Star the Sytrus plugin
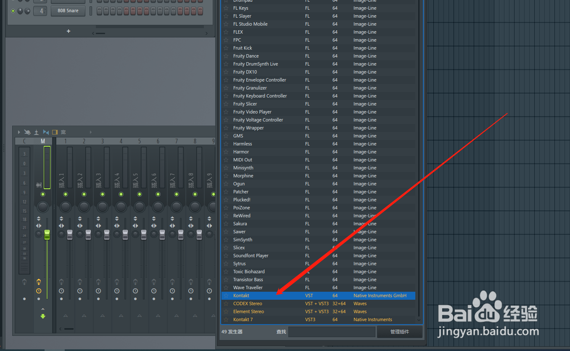This screenshot has width=570, height=351. pyautogui.click(x=226, y=264)
